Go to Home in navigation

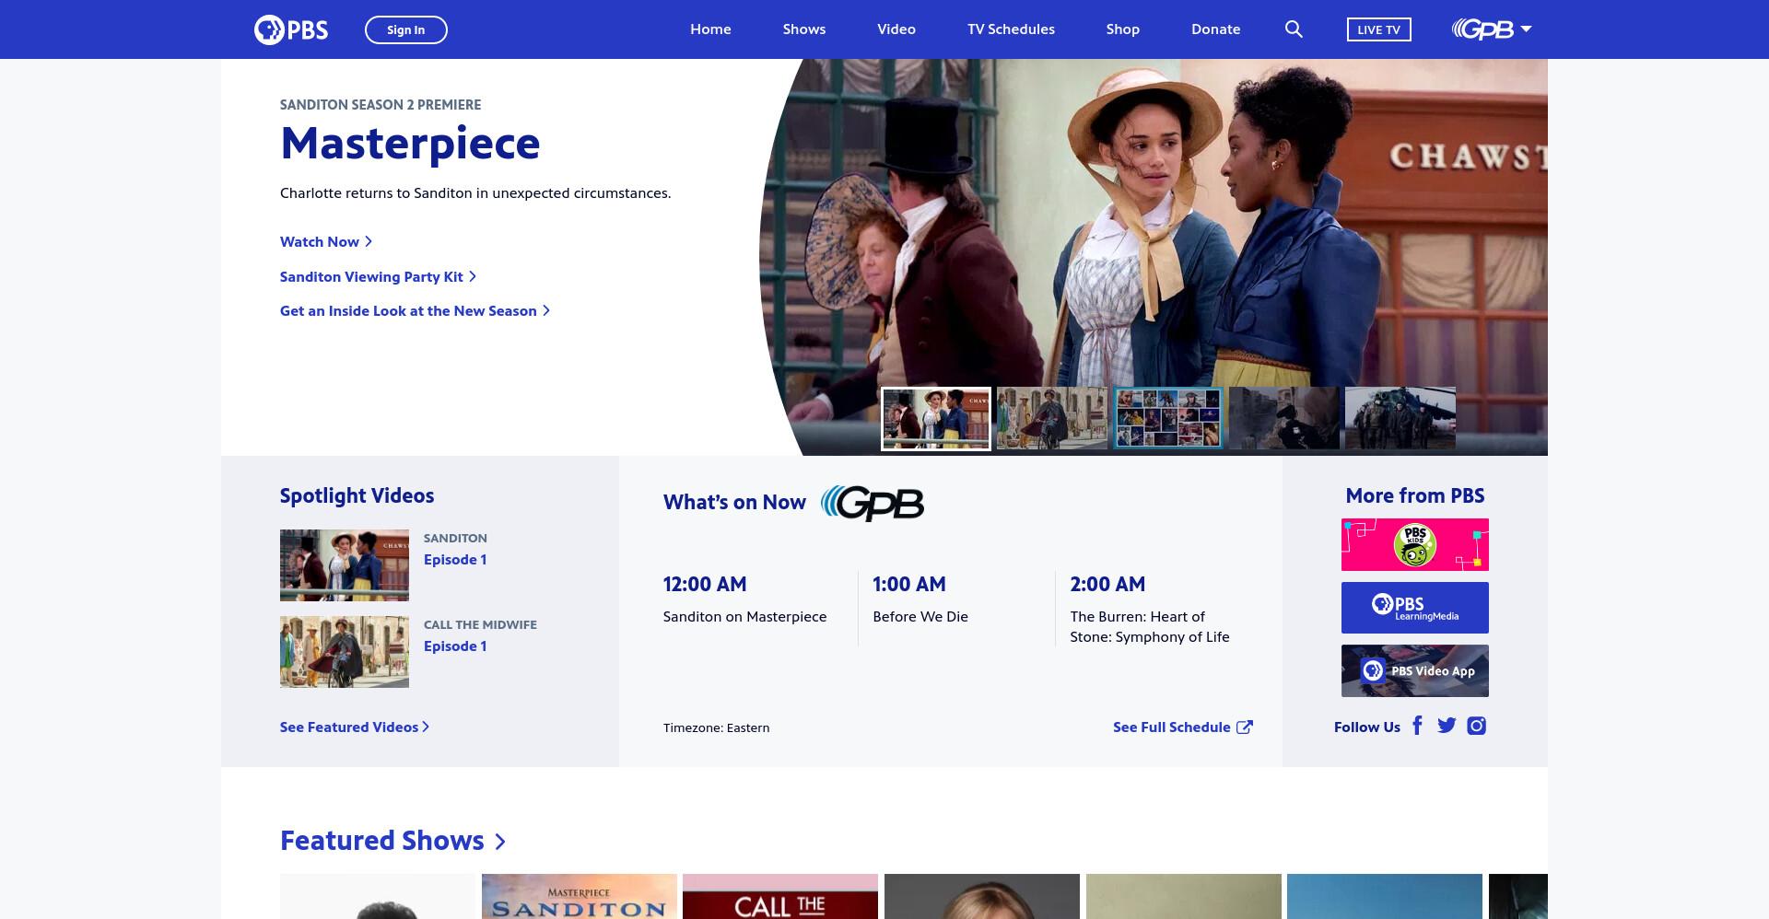[x=710, y=29]
